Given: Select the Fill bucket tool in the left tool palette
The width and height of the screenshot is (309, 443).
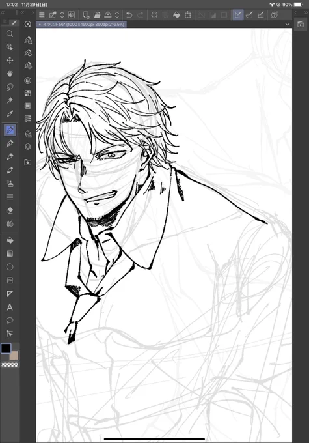Looking at the screenshot, I should 10,240.
